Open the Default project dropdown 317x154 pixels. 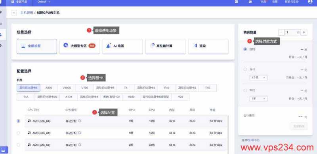pos(44,2)
